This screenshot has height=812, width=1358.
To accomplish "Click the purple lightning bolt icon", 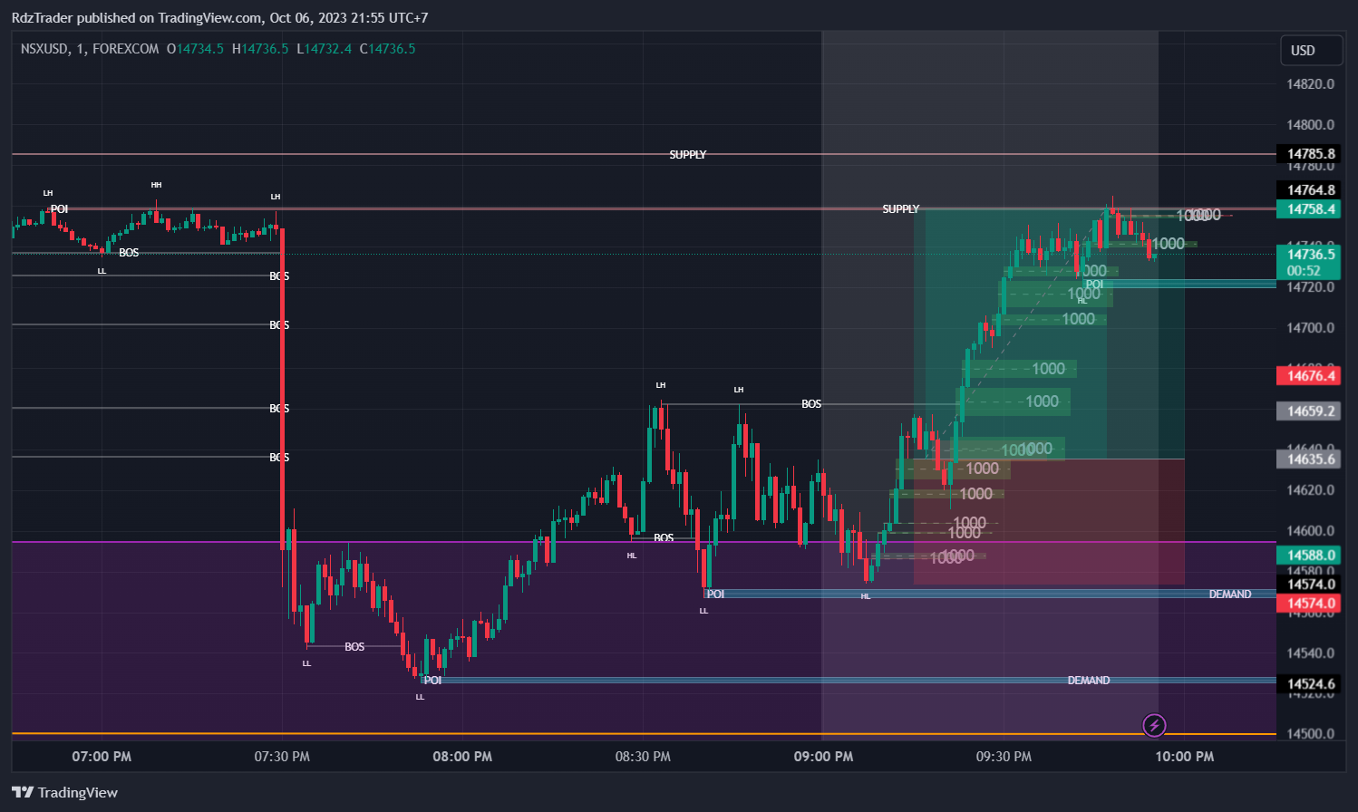I will point(1154,725).
